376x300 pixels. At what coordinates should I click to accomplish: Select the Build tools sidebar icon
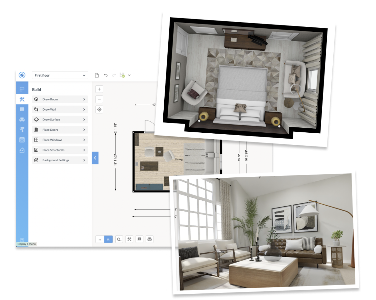coord(22,99)
